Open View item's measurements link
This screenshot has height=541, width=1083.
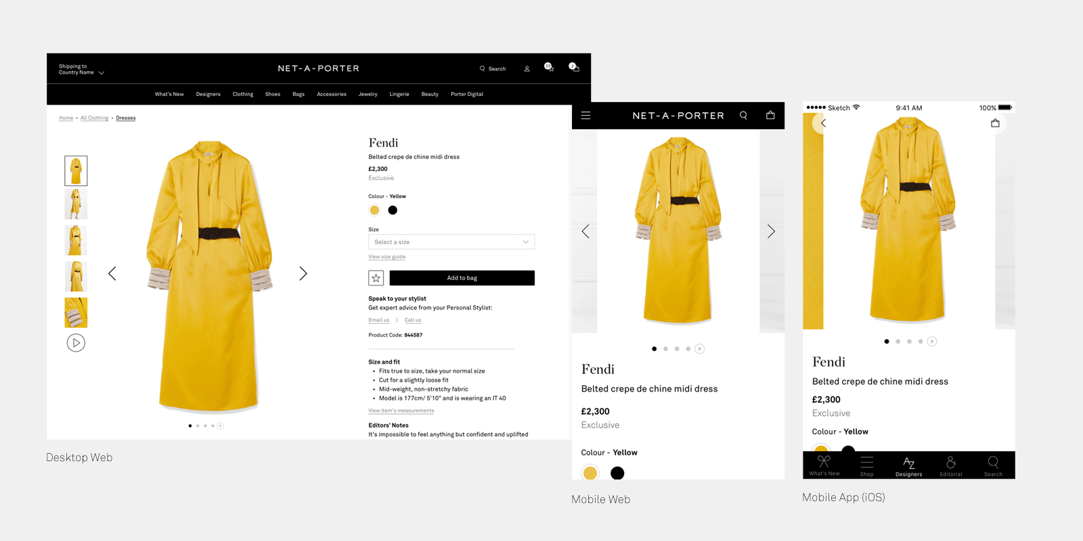coord(401,410)
